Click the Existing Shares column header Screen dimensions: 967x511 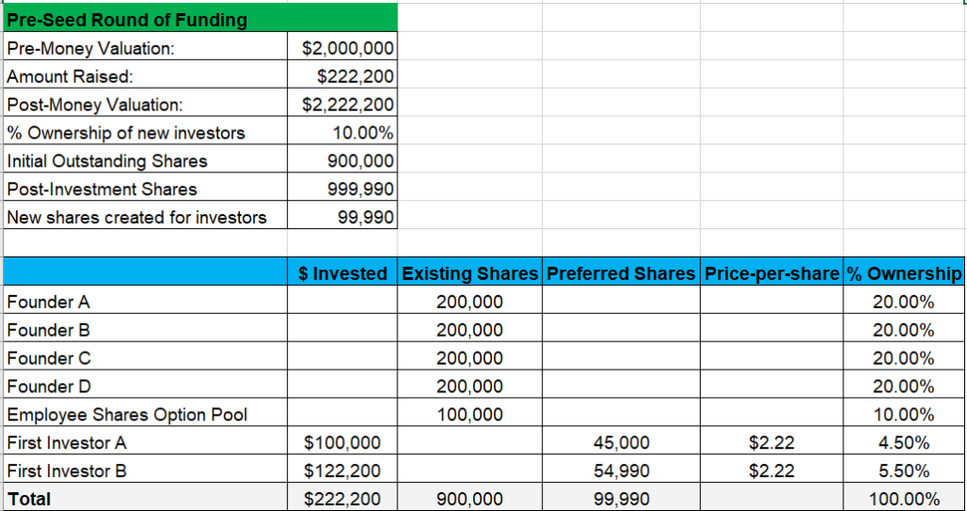point(470,274)
